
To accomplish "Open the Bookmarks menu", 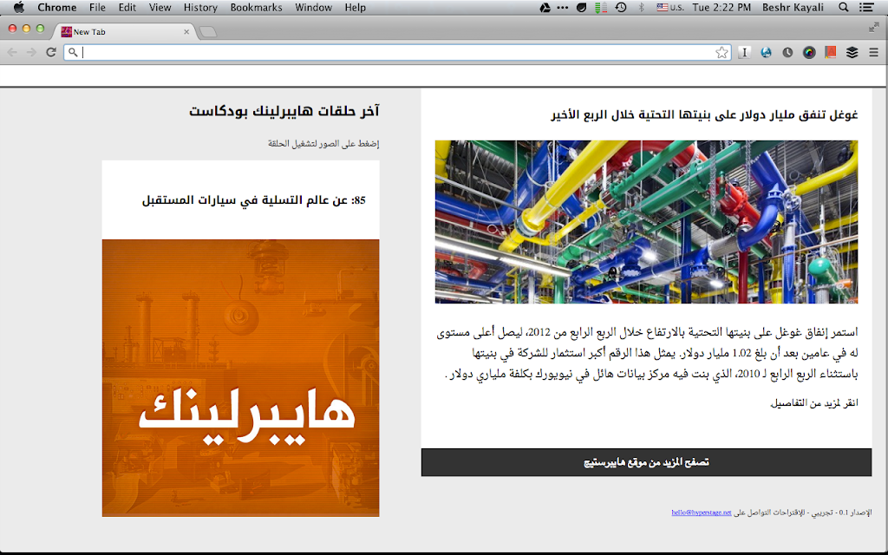I will click(x=256, y=7).
